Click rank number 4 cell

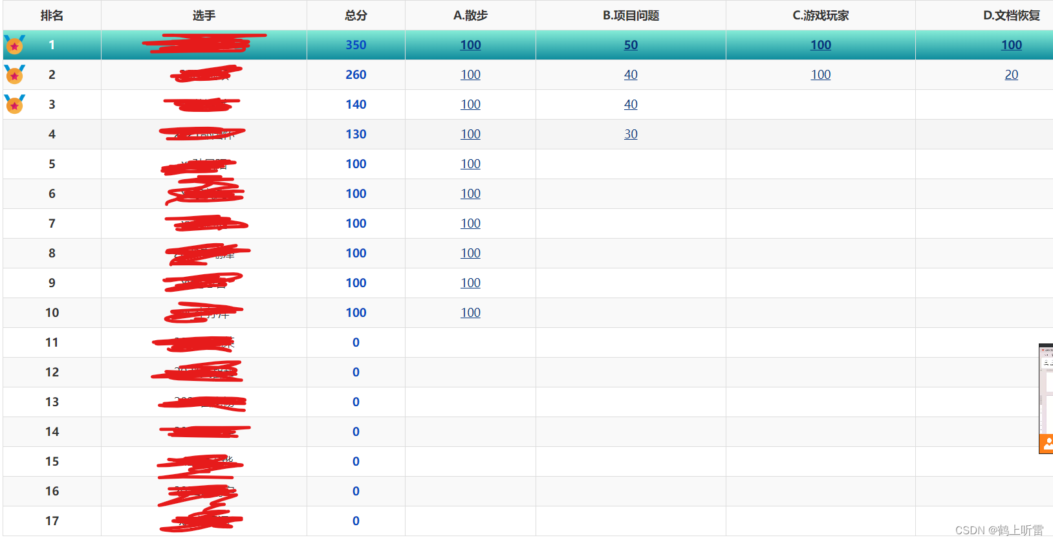click(52, 134)
